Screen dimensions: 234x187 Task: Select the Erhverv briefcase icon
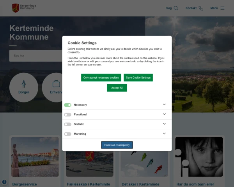click(56, 84)
